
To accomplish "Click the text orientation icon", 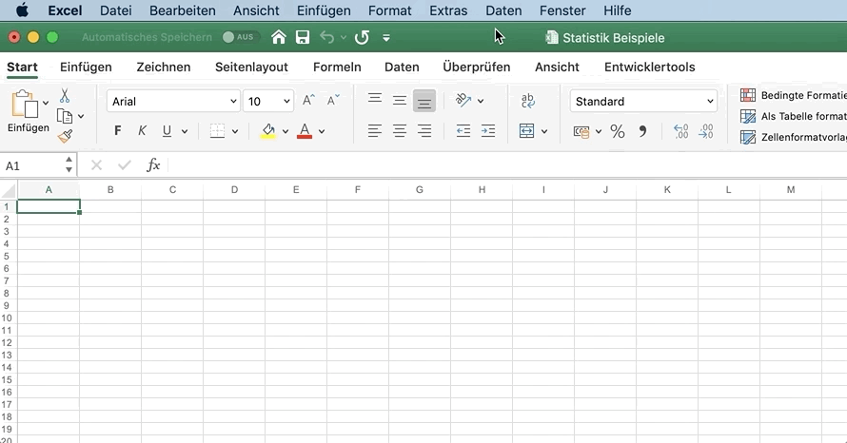I will pos(463,100).
